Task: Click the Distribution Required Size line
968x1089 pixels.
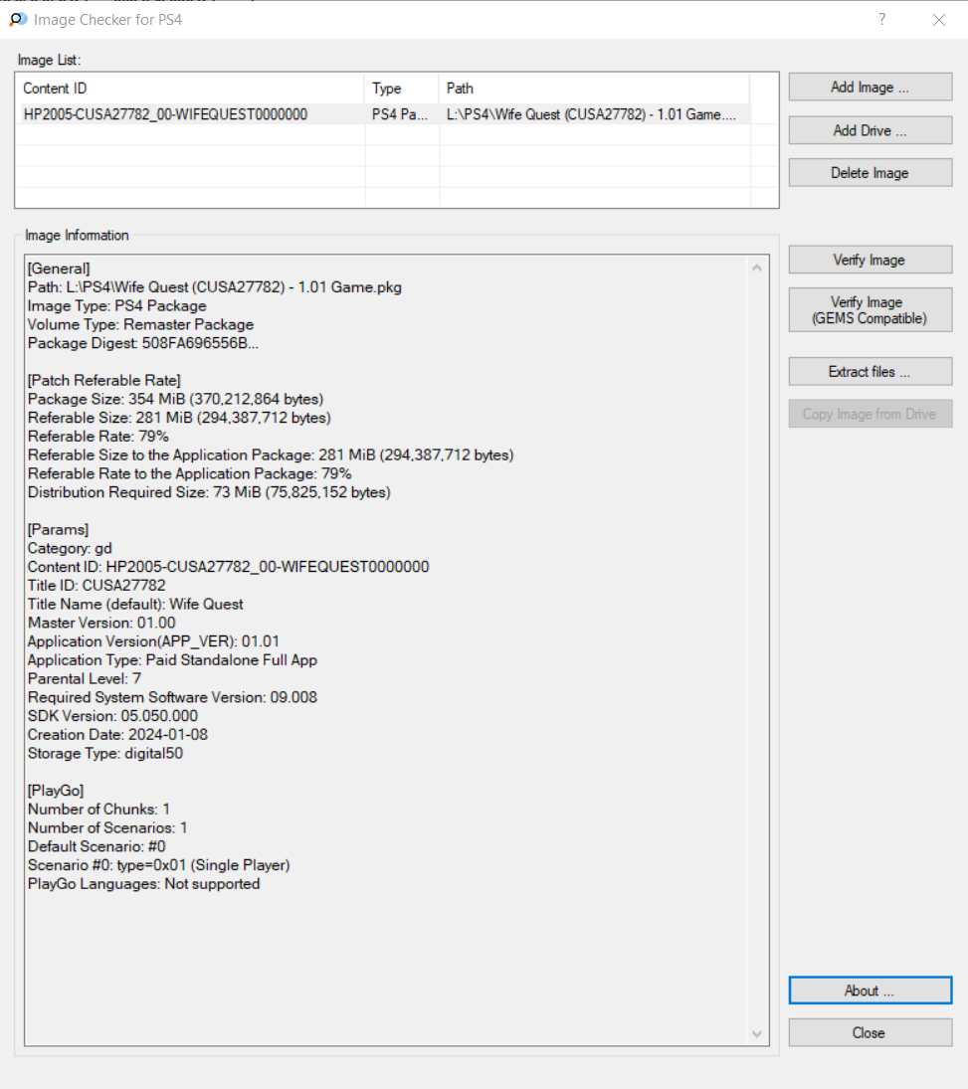Action: click(209, 492)
